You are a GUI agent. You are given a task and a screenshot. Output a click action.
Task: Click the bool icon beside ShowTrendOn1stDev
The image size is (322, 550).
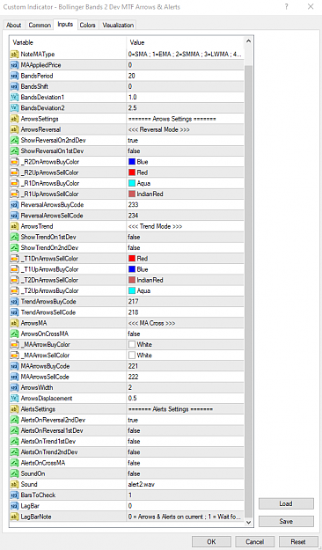point(14,237)
